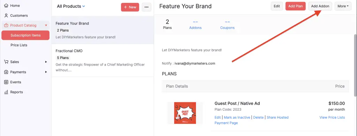357x136 pixels.
Task: Click the ivana@diymarketers.com notify email
Action: pyautogui.click(x=195, y=63)
